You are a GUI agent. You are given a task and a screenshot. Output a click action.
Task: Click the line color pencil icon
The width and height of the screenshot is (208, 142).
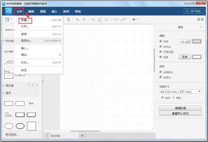[x=100, y=20]
